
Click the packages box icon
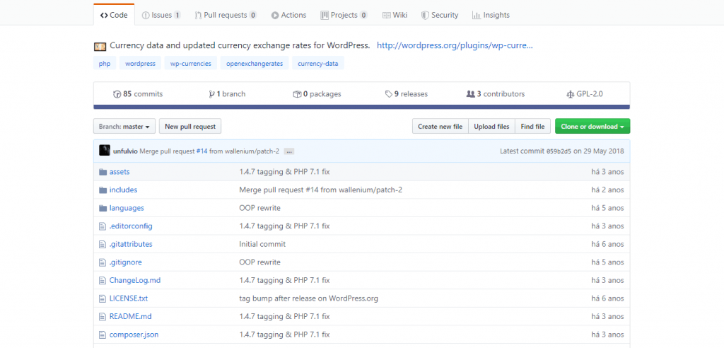tap(297, 94)
